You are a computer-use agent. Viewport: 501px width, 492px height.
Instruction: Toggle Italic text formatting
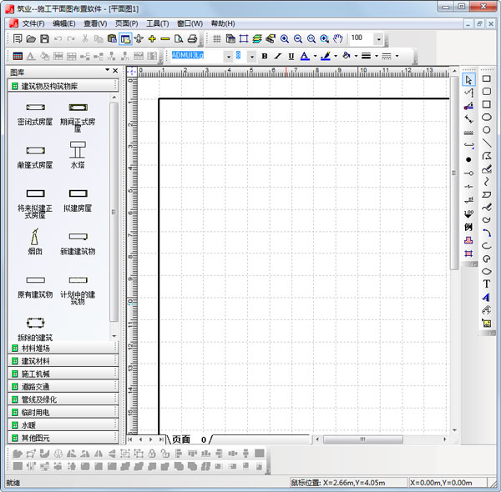(x=278, y=56)
